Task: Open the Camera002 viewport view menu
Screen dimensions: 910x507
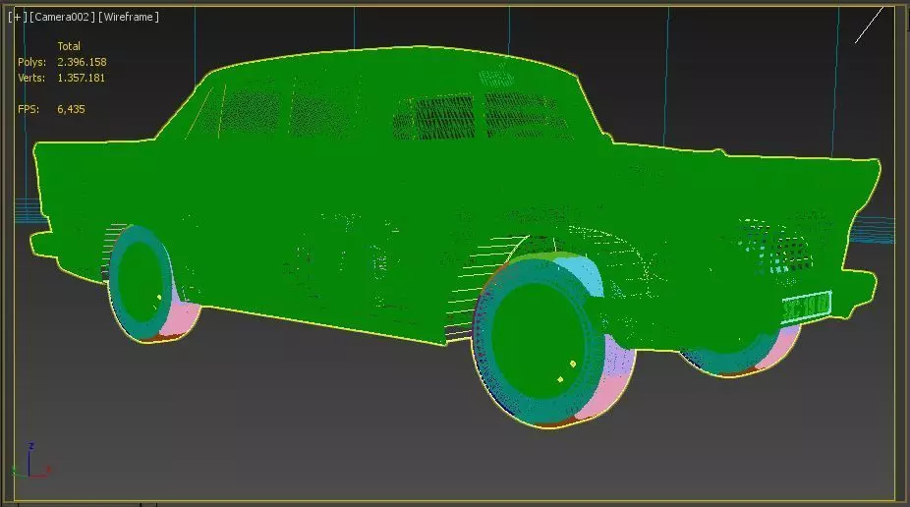Action: point(62,17)
